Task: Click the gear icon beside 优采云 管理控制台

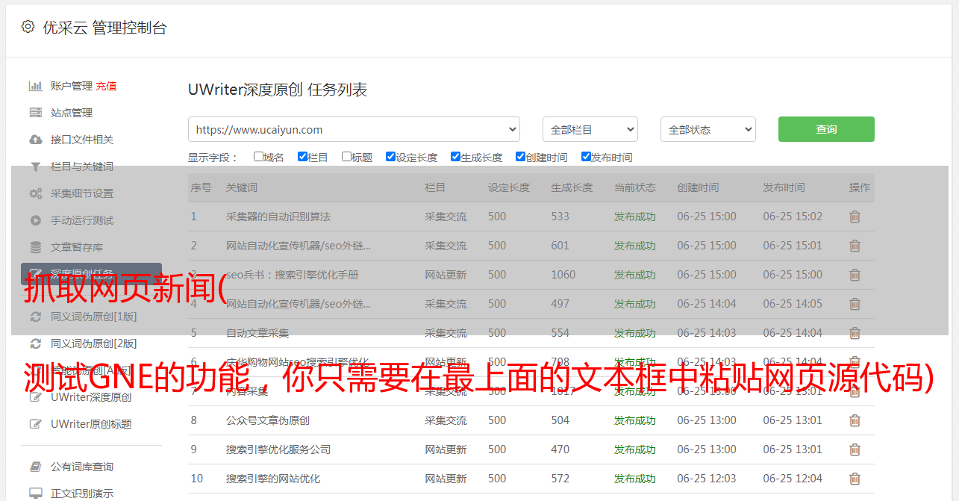Action: click(x=28, y=27)
